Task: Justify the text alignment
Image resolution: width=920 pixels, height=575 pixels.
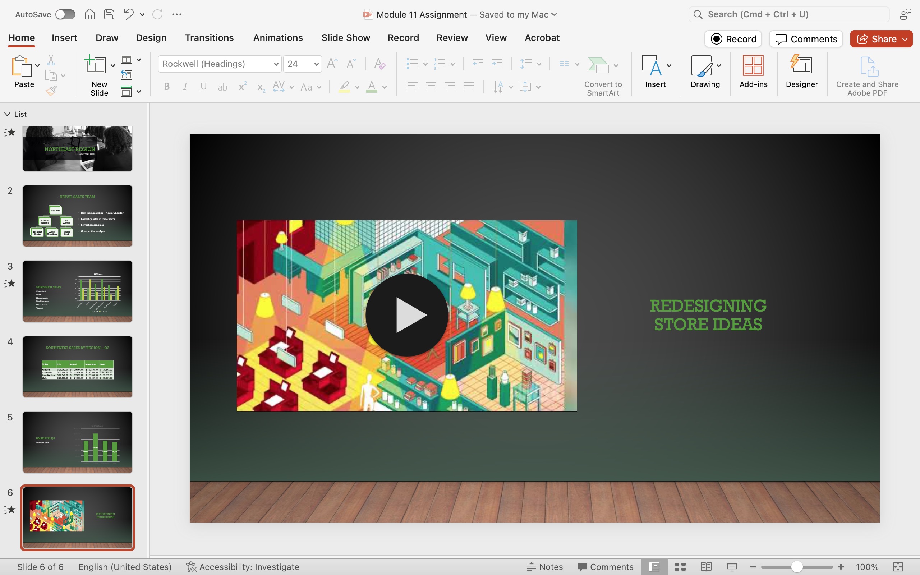Action: tap(469, 87)
